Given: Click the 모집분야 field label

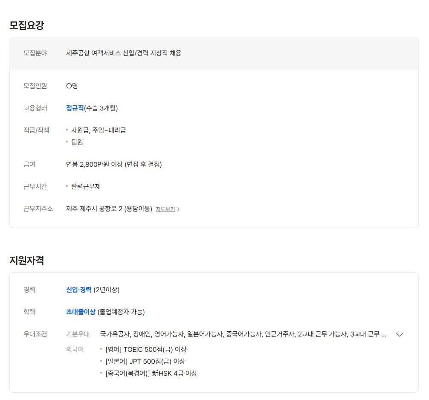Looking at the screenshot, I should click(x=35, y=53).
